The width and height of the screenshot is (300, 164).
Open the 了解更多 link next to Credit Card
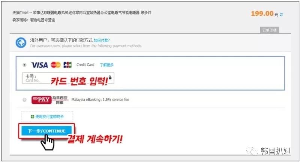(x=106, y=65)
